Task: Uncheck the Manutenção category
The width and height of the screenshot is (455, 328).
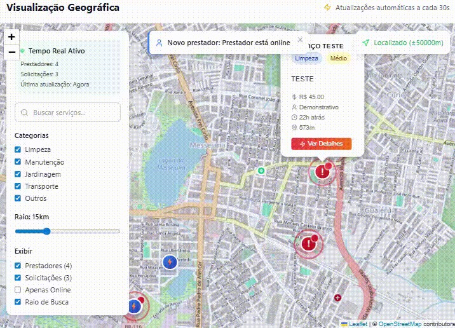Action: tap(18, 161)
